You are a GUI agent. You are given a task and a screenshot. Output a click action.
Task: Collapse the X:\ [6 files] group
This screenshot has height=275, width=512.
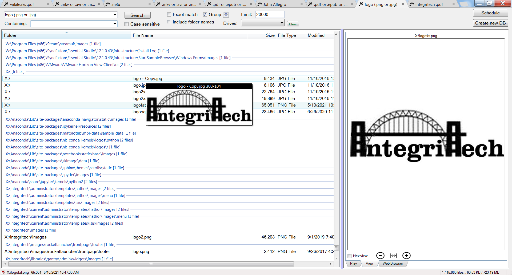pos(15,72)
